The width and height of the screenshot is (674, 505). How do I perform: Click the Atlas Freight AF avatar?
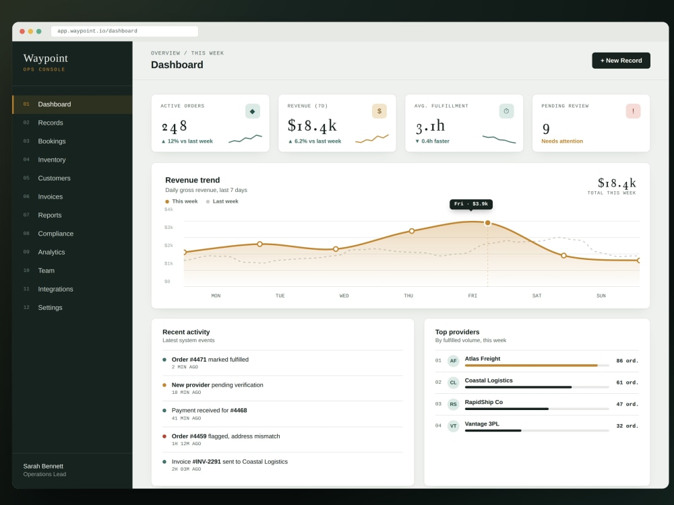(453, 361)
